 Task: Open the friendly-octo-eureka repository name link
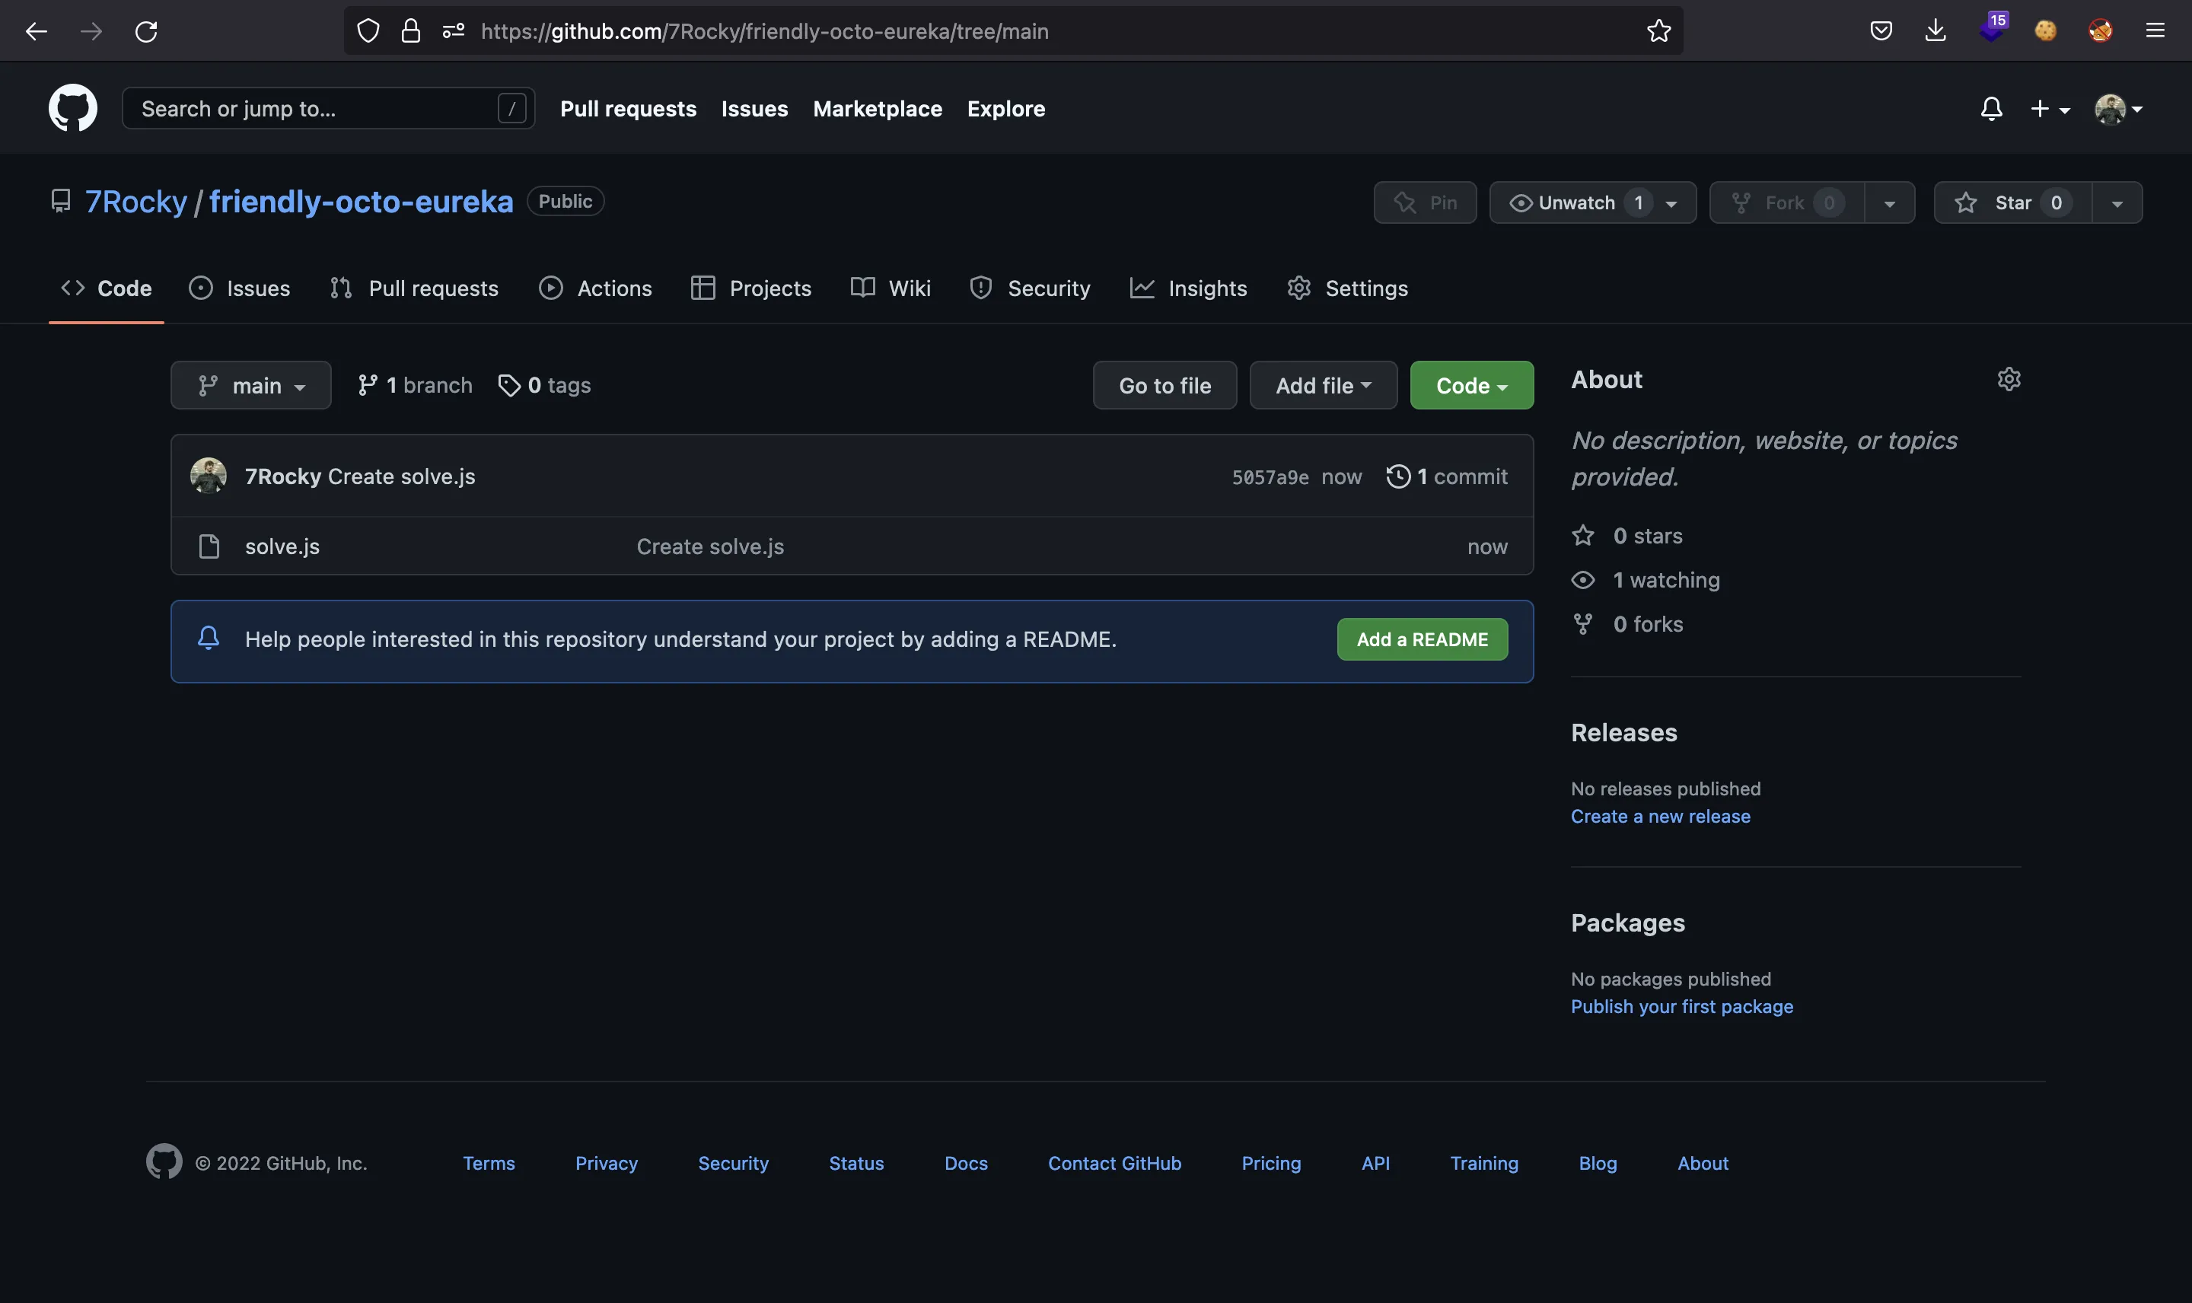pos(361,202)
